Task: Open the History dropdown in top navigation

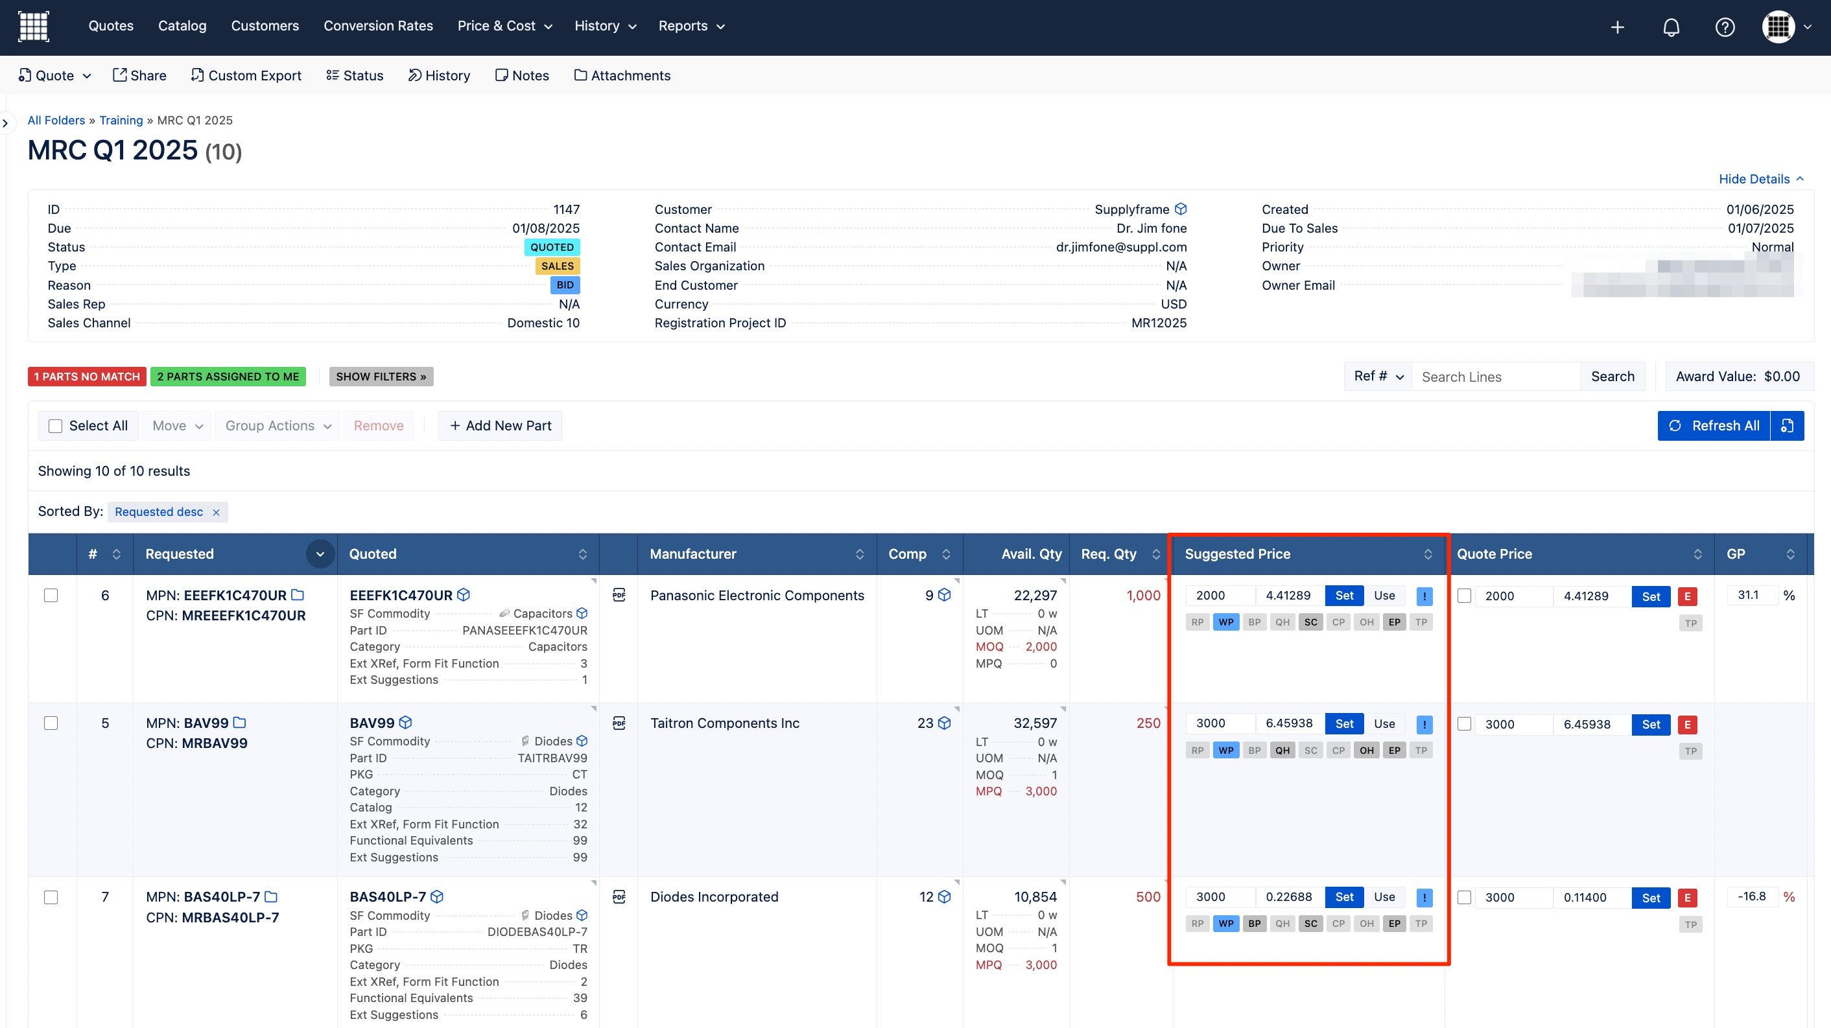Action: coord(605,27)
